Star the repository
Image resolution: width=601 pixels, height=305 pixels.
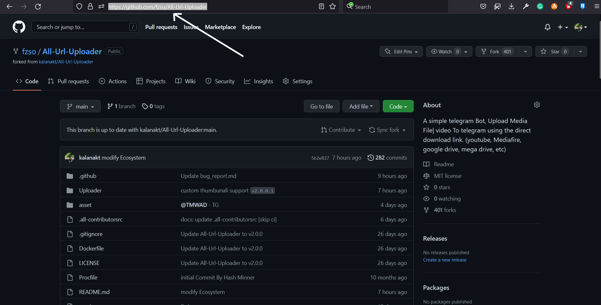coord(555,51)
